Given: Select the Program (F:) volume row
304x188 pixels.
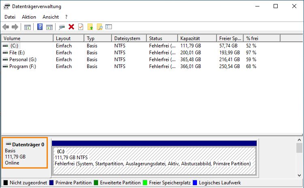Looking at the screenshot, I should [x=141, y=66].
